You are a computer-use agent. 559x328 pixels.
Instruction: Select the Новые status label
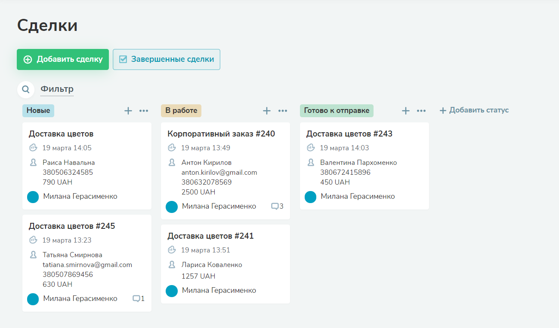[x=38, y=111]
